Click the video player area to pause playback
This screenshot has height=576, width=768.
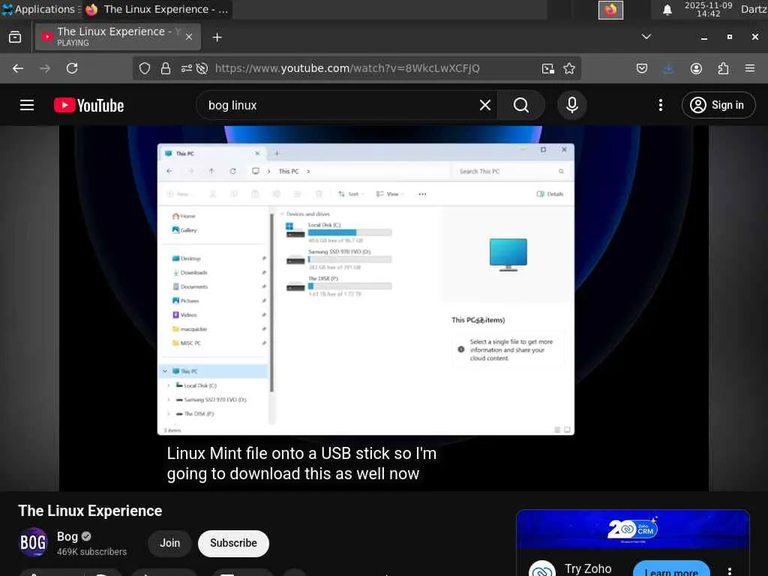pyautogui.click(x=384, y=308)
